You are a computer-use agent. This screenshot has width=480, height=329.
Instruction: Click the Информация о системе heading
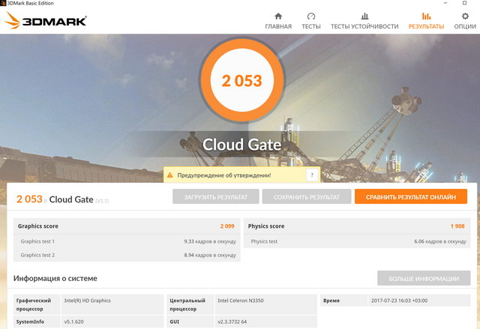coord(55,279)
